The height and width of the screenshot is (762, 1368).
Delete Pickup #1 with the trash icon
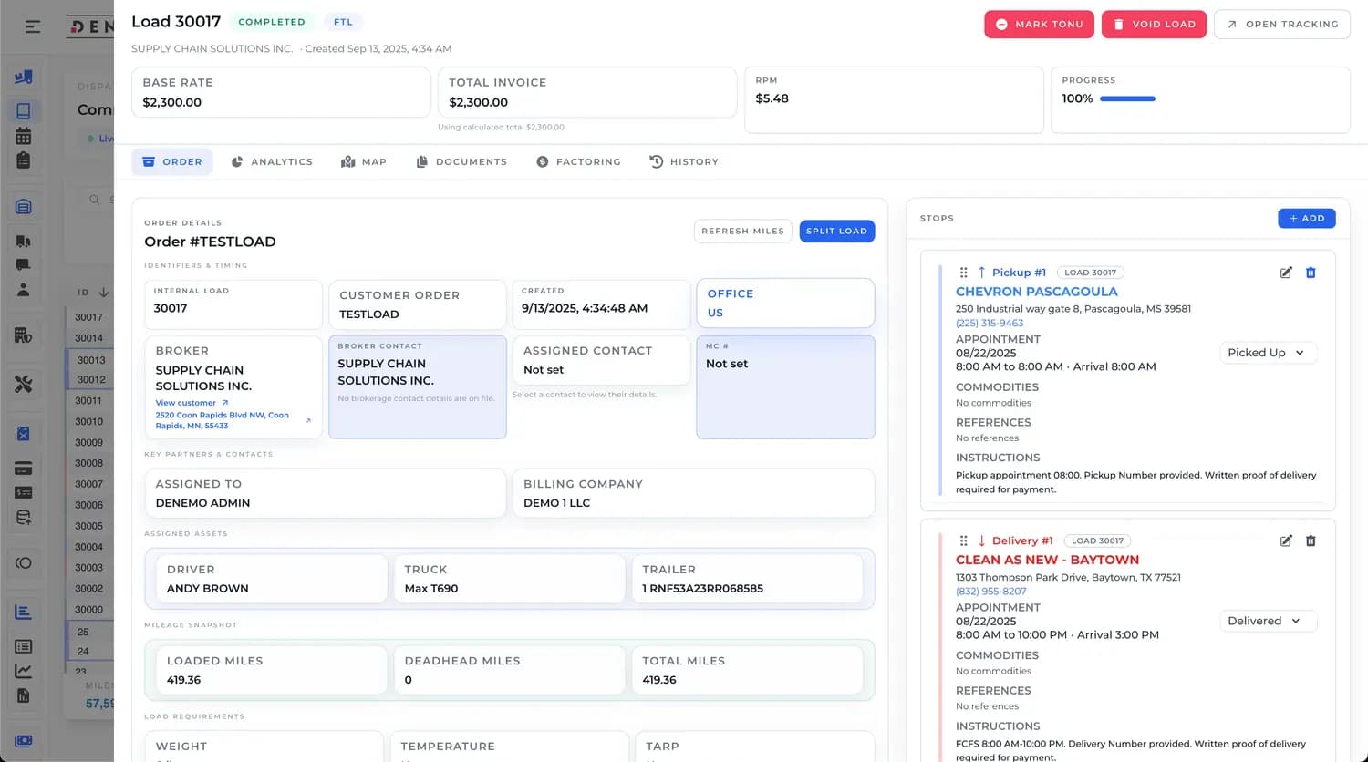pyautogui.click(x=1311, y=273)
